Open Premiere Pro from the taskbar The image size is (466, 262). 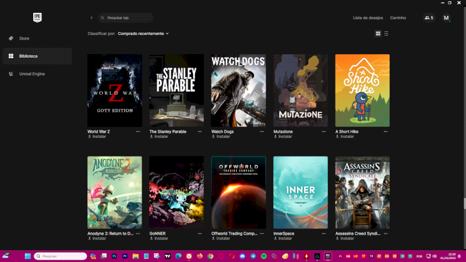tap(125, 256)
